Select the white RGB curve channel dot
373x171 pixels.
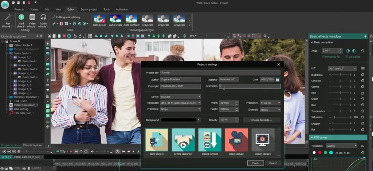click(x=314, y=153)
